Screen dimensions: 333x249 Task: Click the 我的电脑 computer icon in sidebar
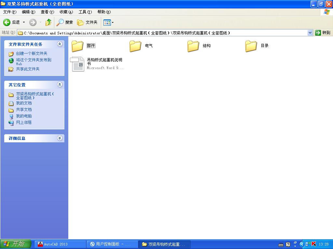click(11, 116)
